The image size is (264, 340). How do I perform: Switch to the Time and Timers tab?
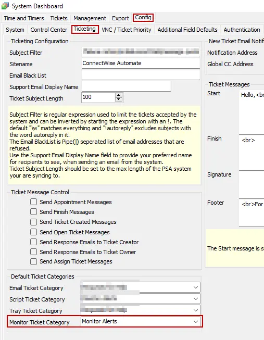point(24,18)
